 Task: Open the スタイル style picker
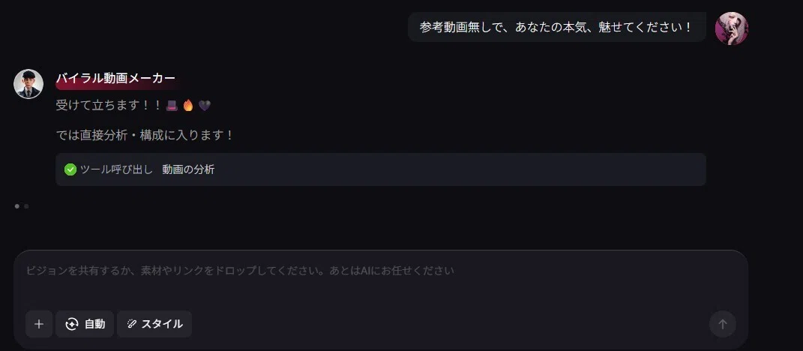[154, 324]
